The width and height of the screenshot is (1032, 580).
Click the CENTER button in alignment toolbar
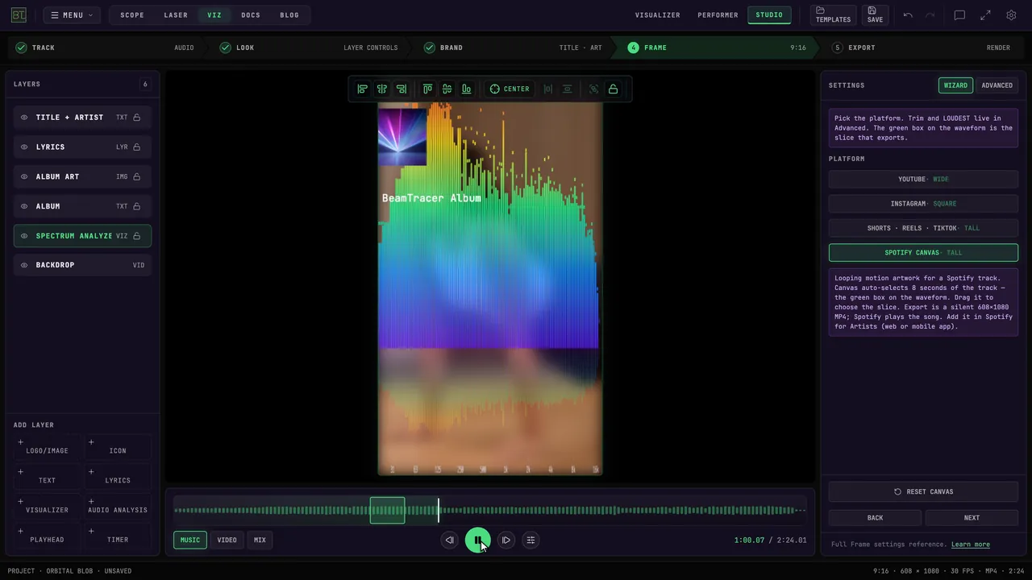tap(510, 89)
